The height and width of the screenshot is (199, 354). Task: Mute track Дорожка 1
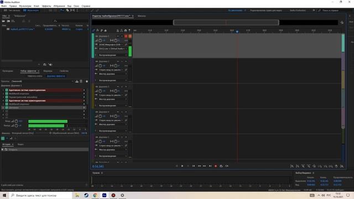click(x=118, y=36)
